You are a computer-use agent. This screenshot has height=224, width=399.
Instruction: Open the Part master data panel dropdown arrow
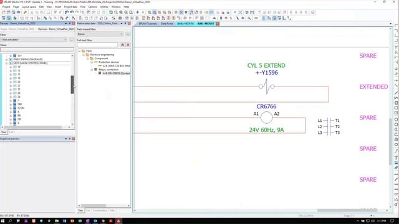pyautogui.click(x=122, y=24)
